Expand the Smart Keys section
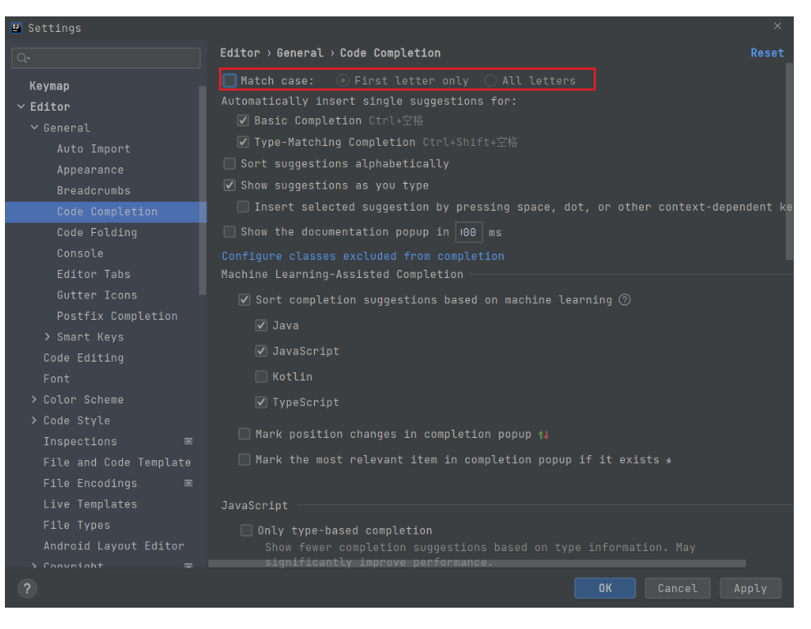Image resolution: width=811 pixels, height=629 pixels. click(x=47, y=336)
